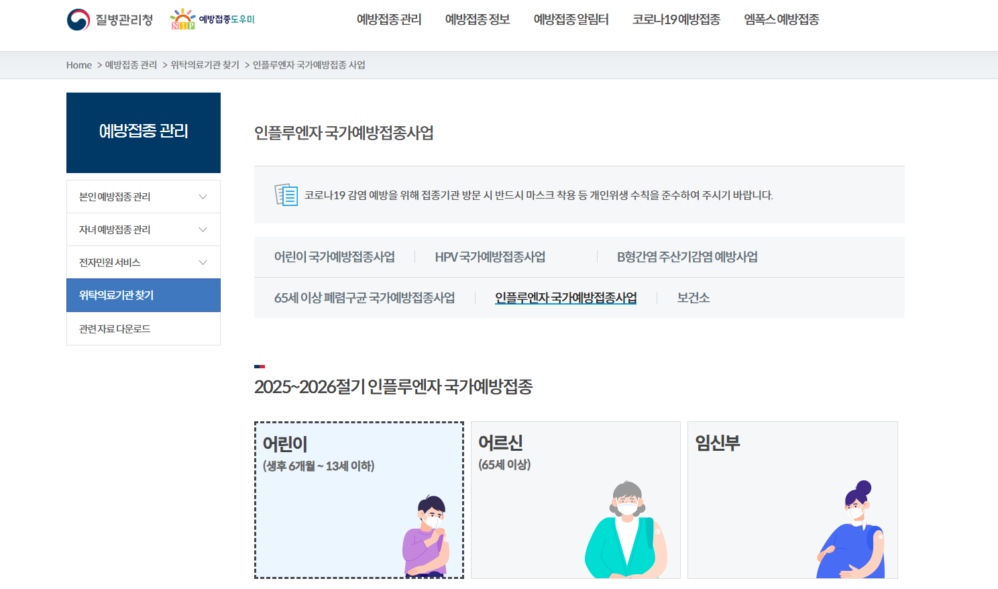The height and width of the screenshot is (589, 998).
Task: Click the 질병관리청 logo
Action: [110, 19]
